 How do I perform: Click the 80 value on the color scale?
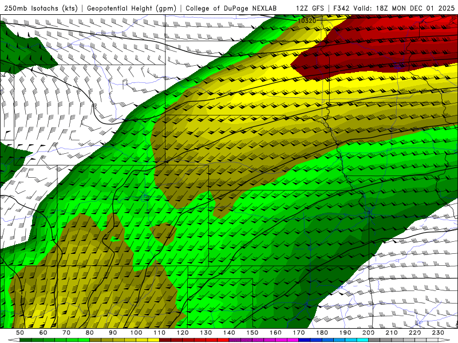(90, 333)
